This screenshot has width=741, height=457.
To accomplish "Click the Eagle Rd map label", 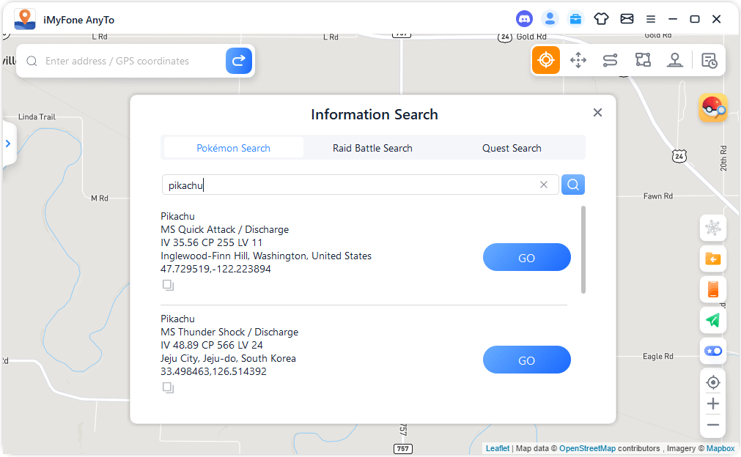I will 658,357.
